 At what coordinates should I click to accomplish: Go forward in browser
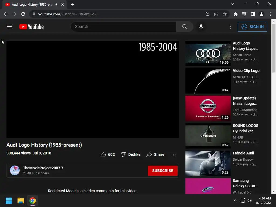pos(15,14)
